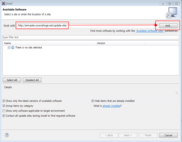Tick the checkbox beside 'There is no site selected'

coord(9,48)
